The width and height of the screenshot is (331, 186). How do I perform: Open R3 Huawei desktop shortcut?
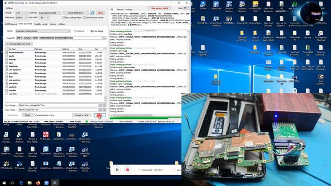(20, 165)
